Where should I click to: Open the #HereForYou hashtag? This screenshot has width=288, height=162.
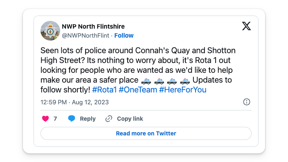click(182, 90)
